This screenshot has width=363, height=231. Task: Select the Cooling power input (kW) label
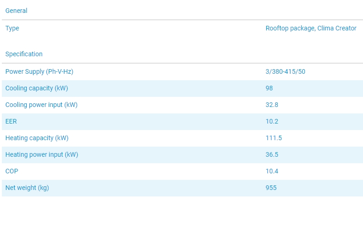(x=41, y=105)
